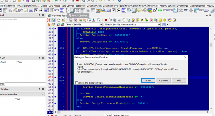Open the AlimentarNFSe method dropdown

(x=159, y=25)
